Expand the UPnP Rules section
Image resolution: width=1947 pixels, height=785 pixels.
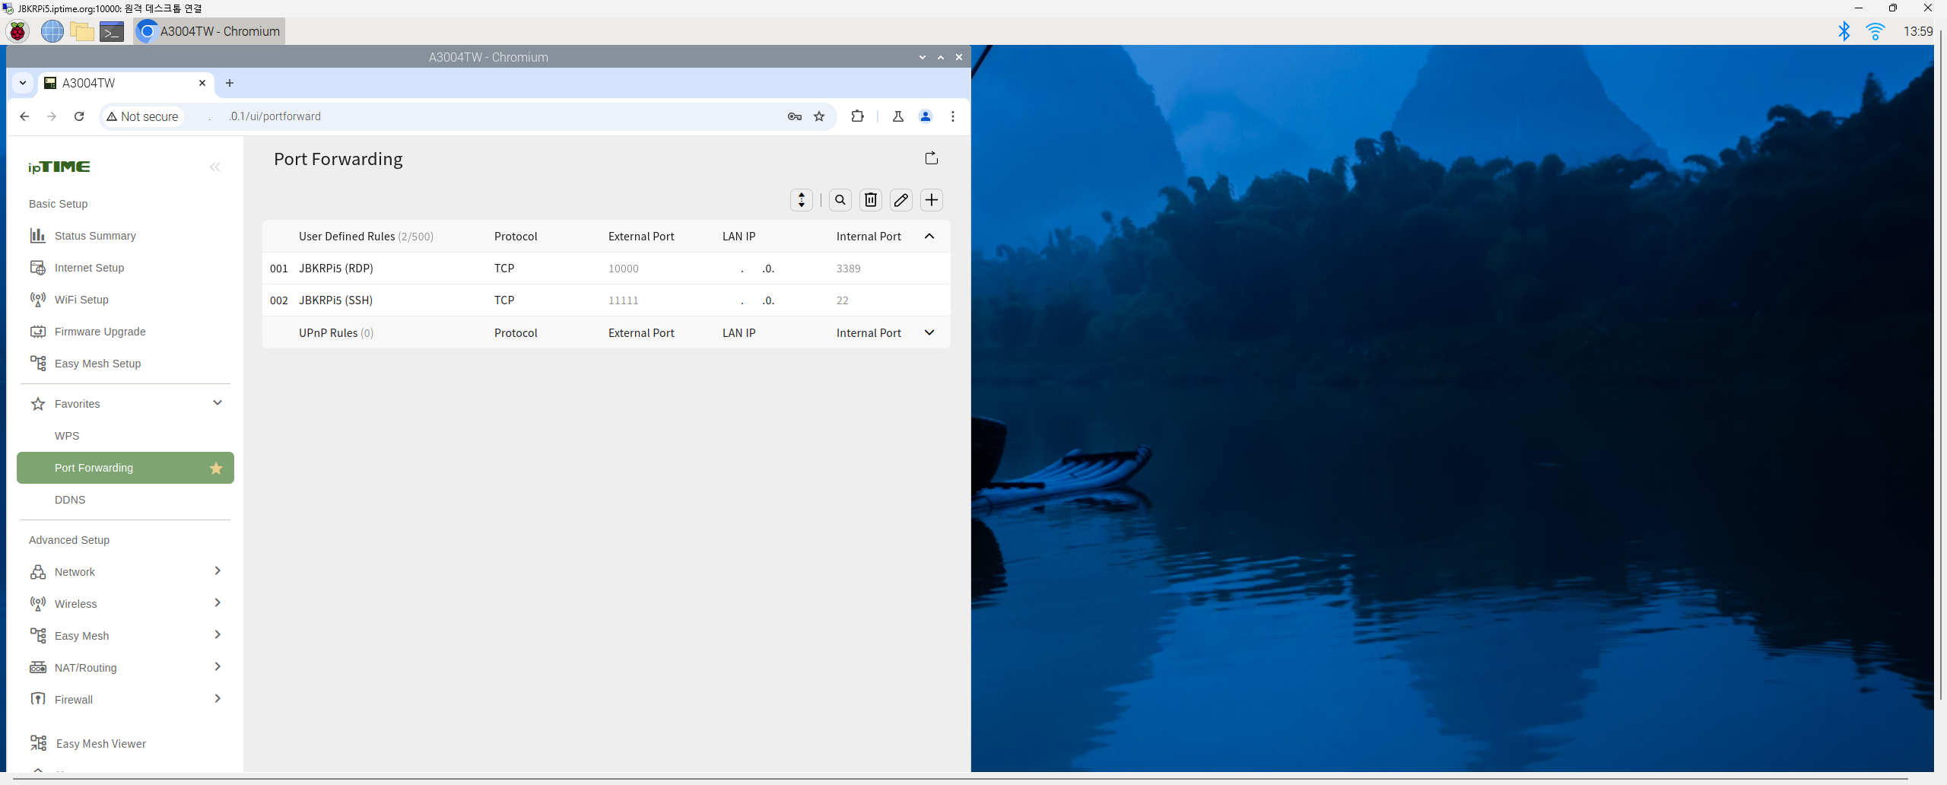coord(929,333)
